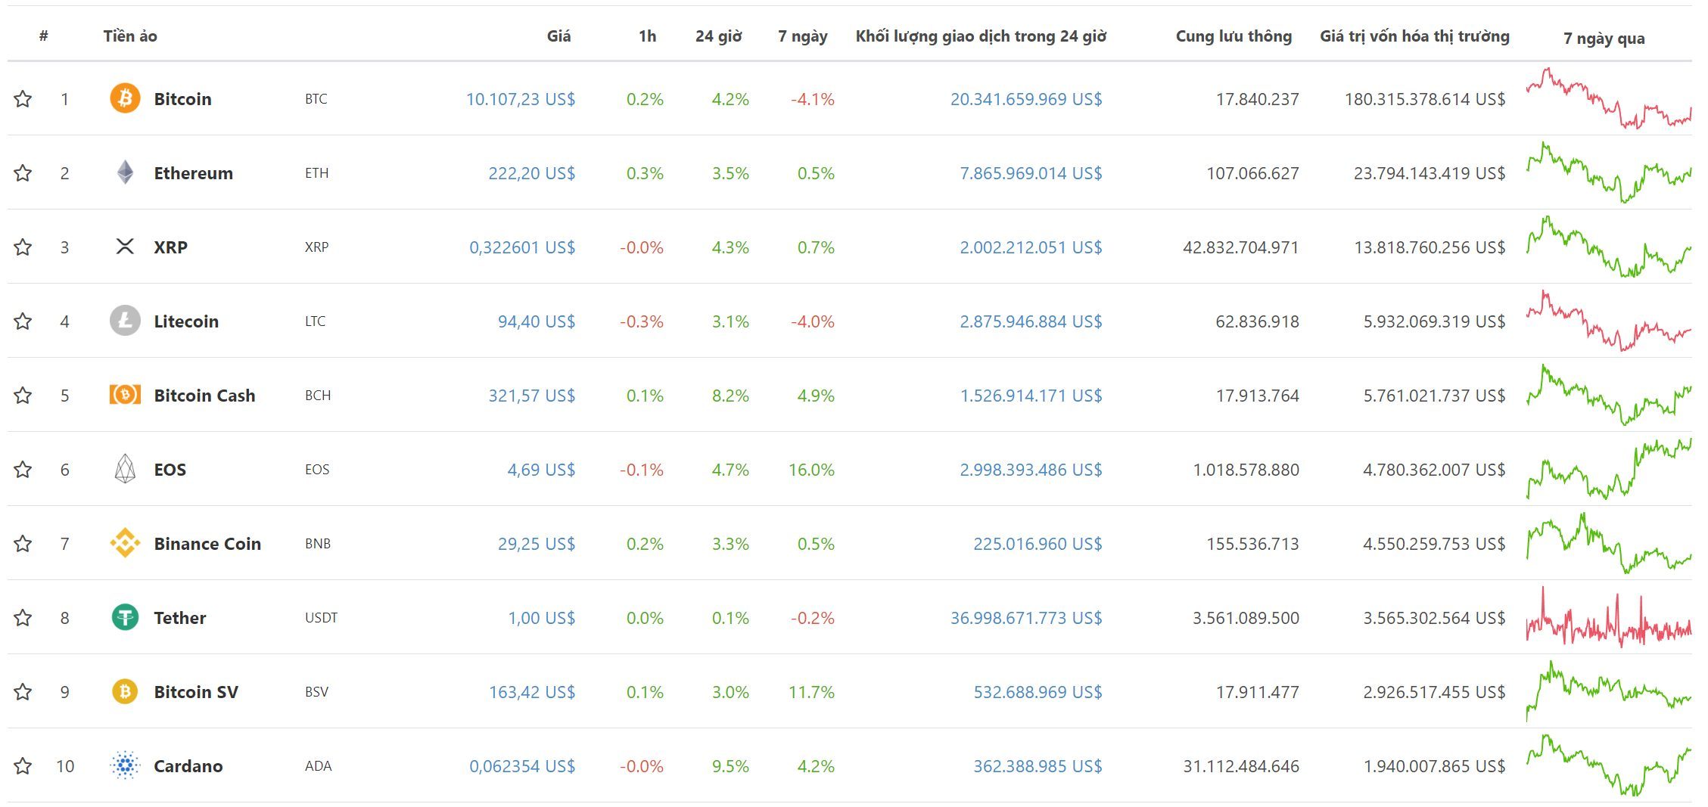The image size is (1708, 807).
Task: Open Bitcoin SV's 7-day sparkline chart
Action: click(1609, 691)
